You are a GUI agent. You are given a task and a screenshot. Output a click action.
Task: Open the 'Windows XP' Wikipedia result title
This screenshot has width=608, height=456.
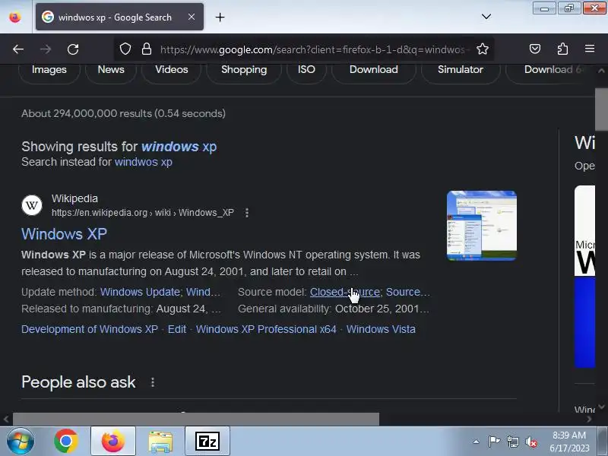[65, 234]
